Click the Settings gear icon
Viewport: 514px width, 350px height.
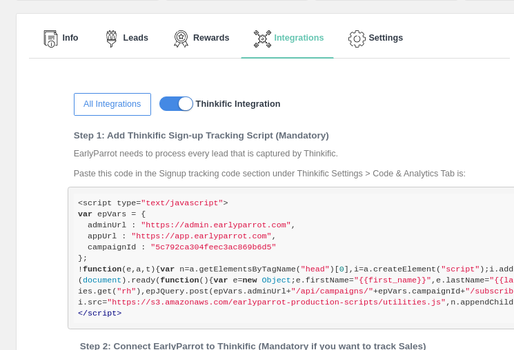357,39
